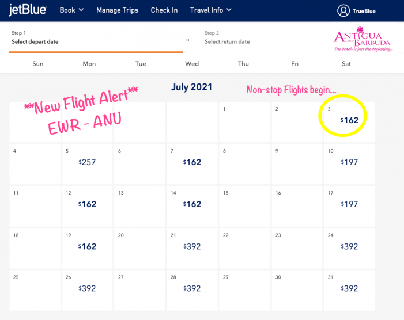Select July 14 departure date

pos(192,204)
